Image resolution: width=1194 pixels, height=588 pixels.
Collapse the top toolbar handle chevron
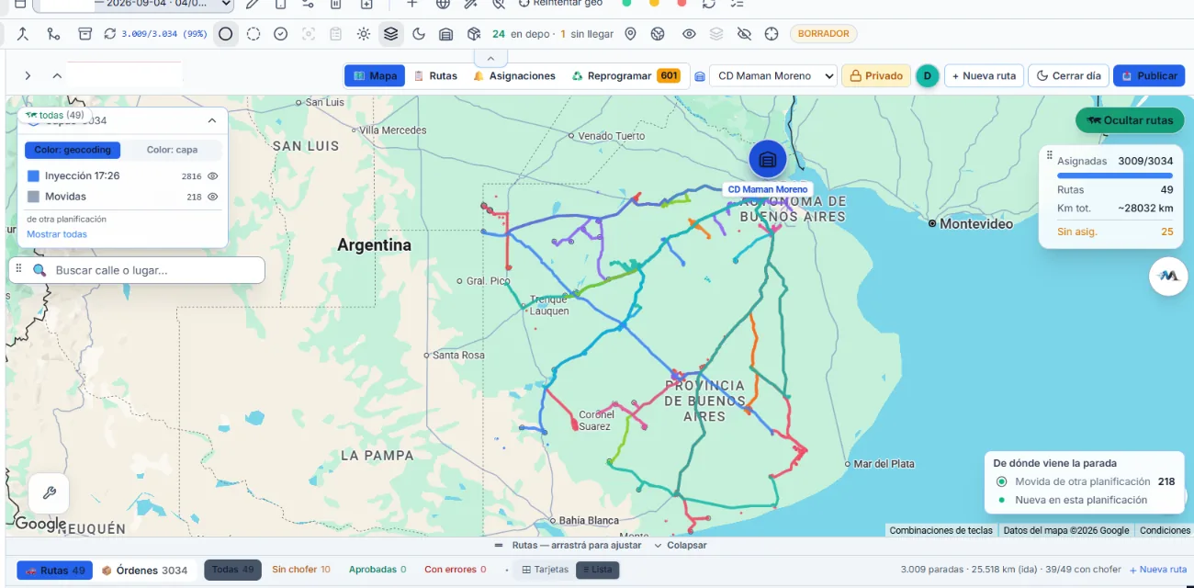pos(490,57)
